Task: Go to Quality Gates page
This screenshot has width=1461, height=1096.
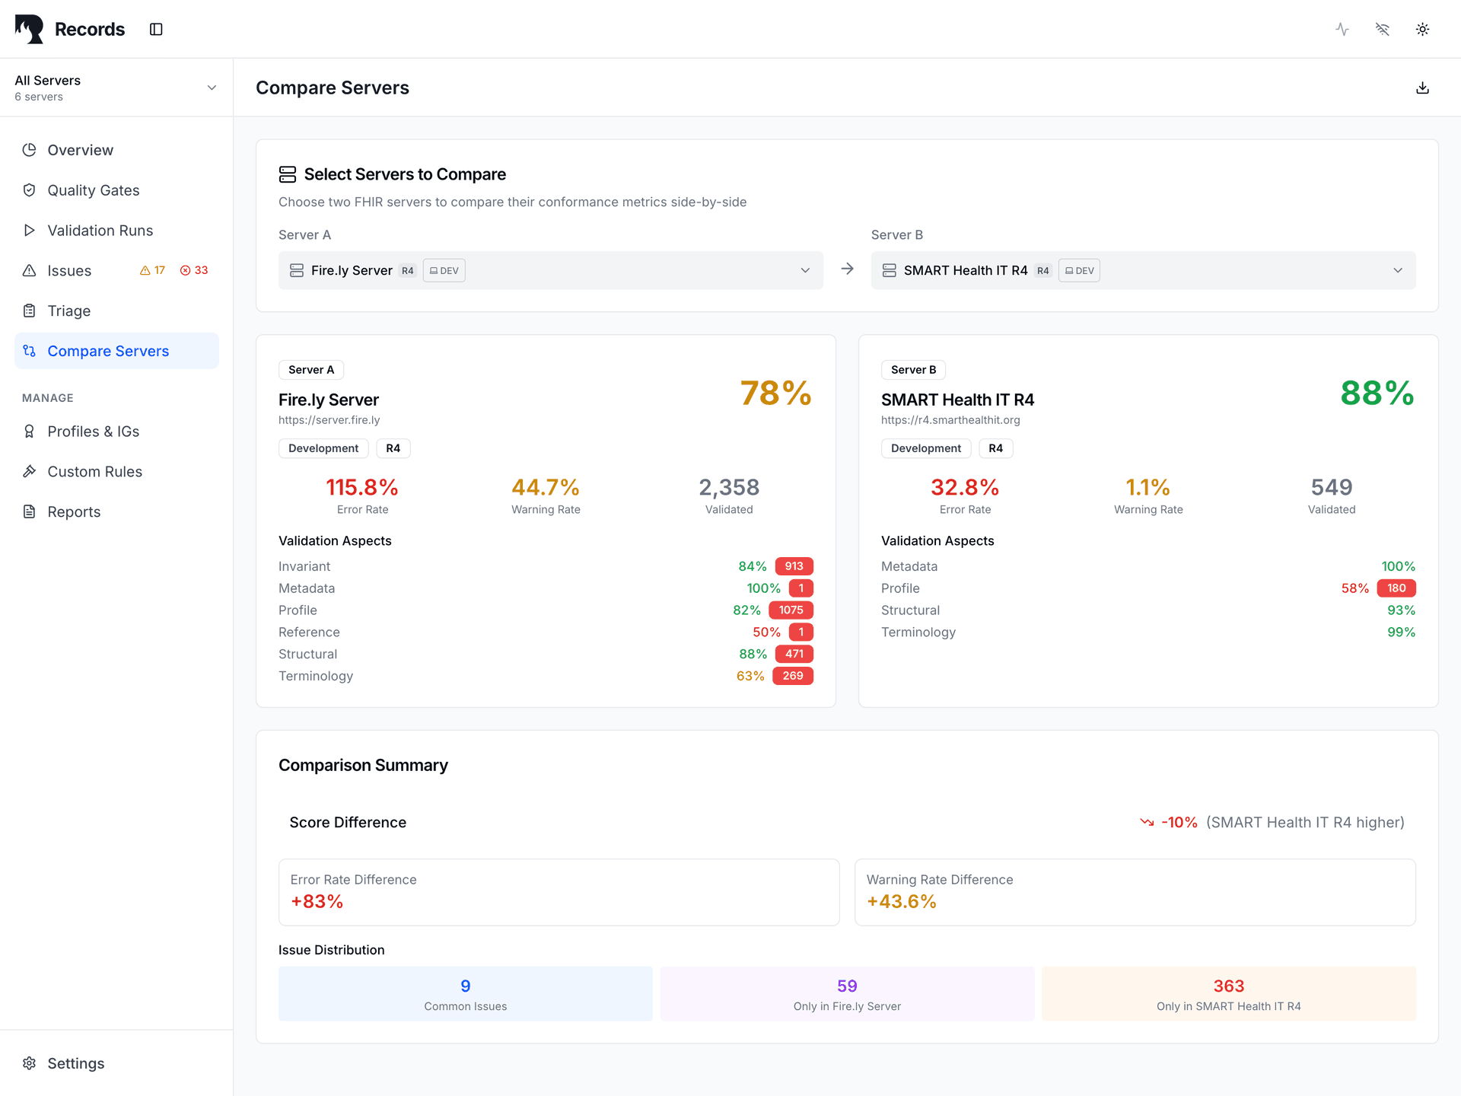Action: (x=93, y=190)
